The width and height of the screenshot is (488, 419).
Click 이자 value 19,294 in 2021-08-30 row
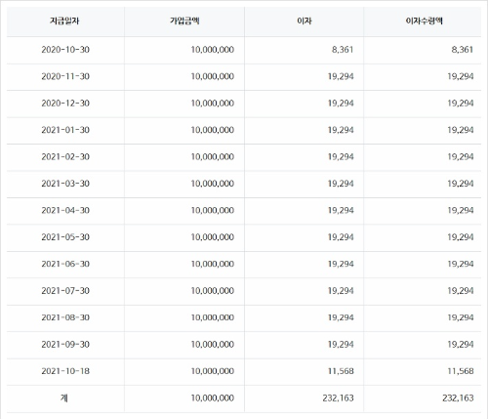[341, 317]
